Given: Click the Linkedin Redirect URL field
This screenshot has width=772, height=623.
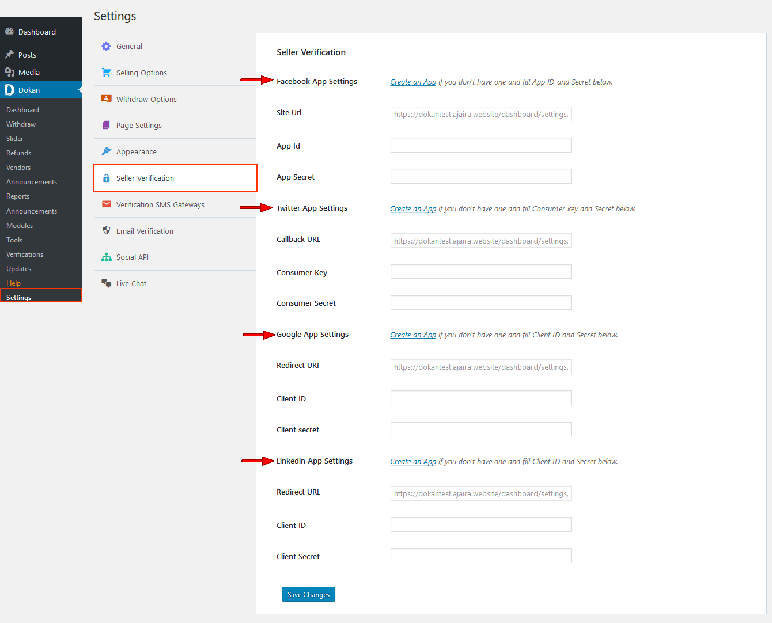Looking at the screenshot, I should pos(481,493).
